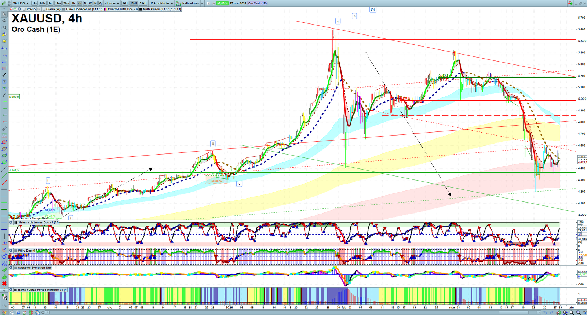Switch to the D daily timeframe

[x=85, y=3]
